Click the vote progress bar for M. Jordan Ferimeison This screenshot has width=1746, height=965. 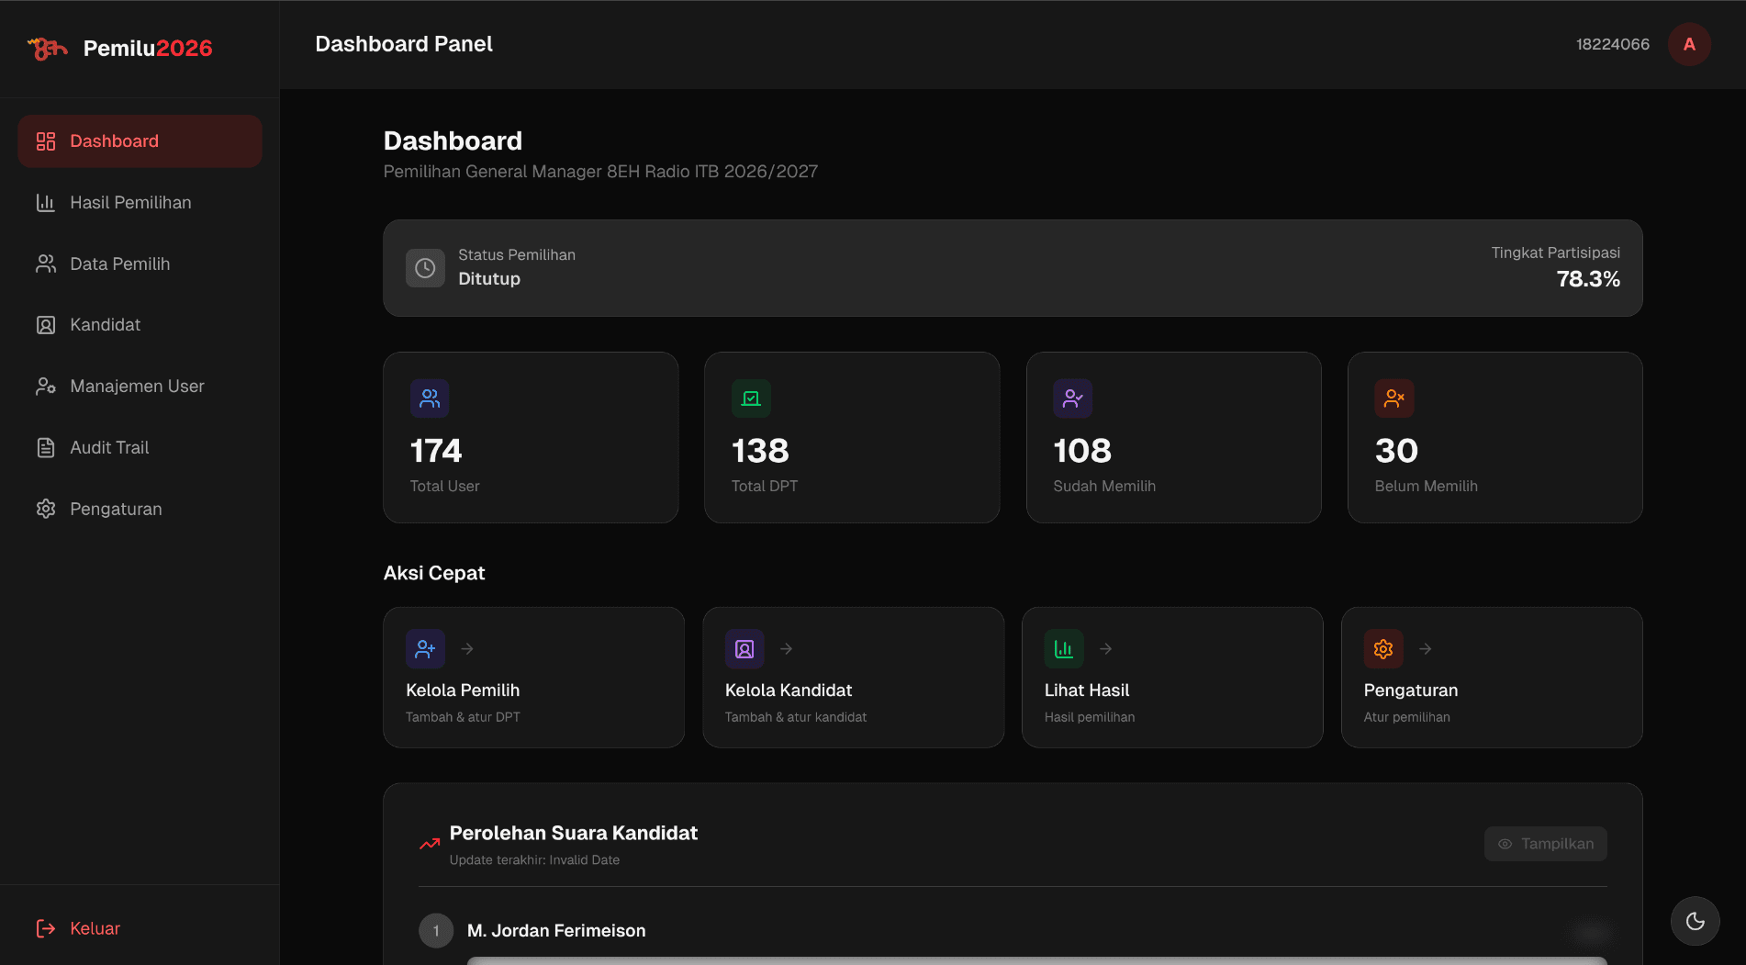click(x=1036, y=960)
